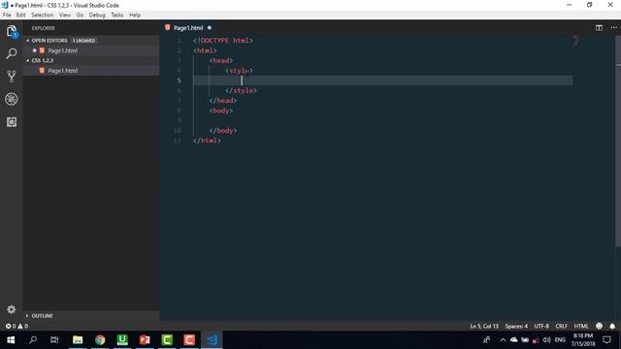
Task: Open the Tasks menu
Action: click(x=116, y=15)
